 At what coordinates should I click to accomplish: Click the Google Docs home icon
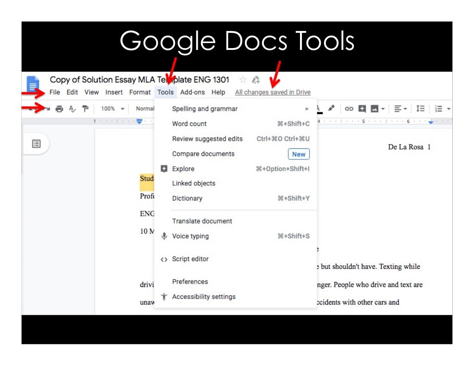[33, 84]
